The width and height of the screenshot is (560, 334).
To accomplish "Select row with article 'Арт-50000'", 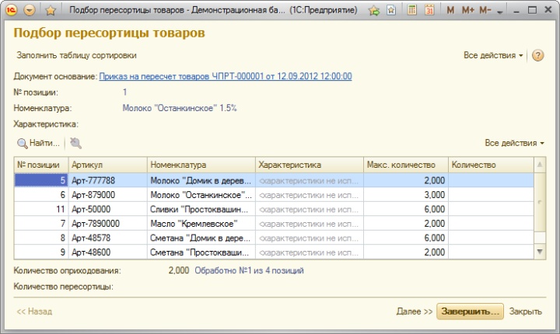I will [274, 209].
